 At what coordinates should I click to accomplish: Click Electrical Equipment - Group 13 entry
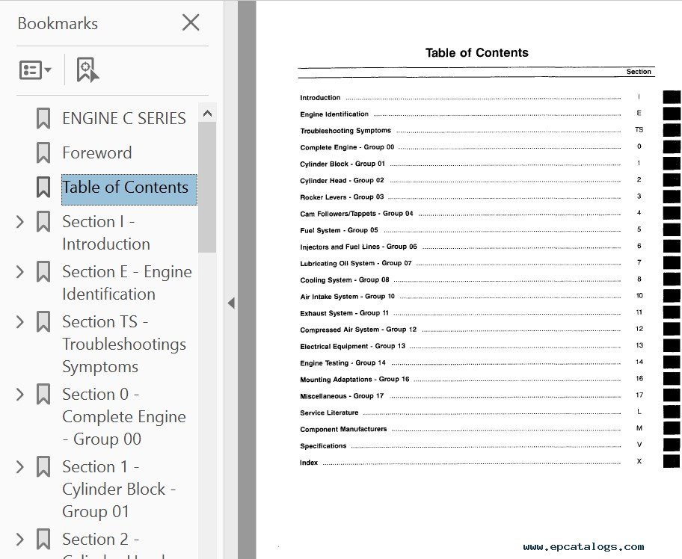click(x=352, y=346)
